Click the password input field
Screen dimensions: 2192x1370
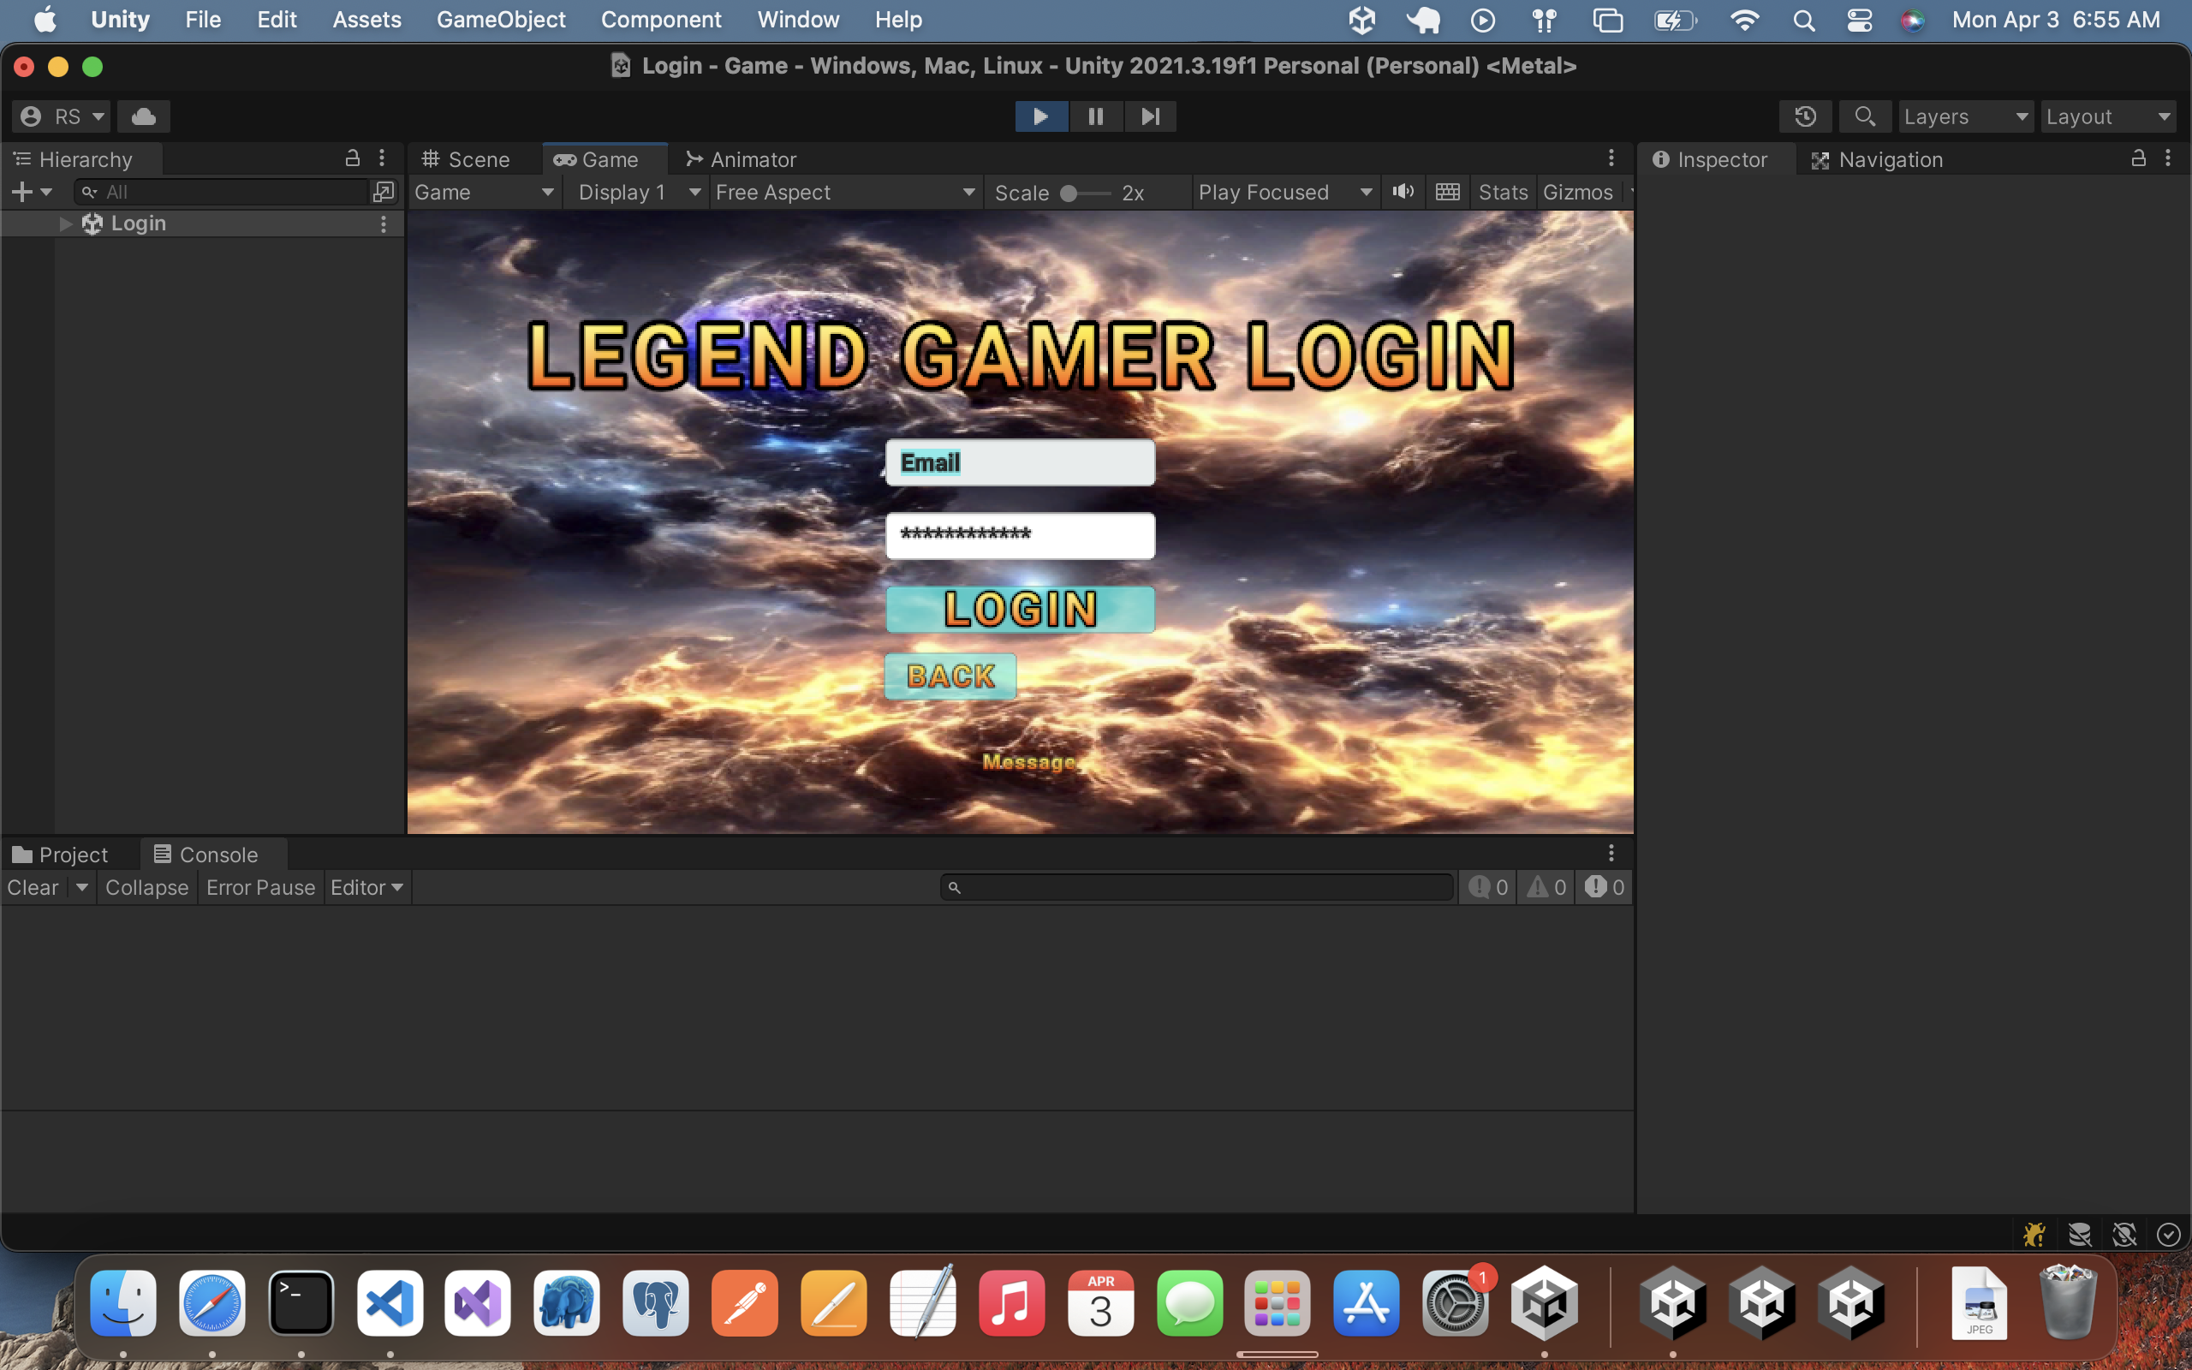pos(1020,535)
